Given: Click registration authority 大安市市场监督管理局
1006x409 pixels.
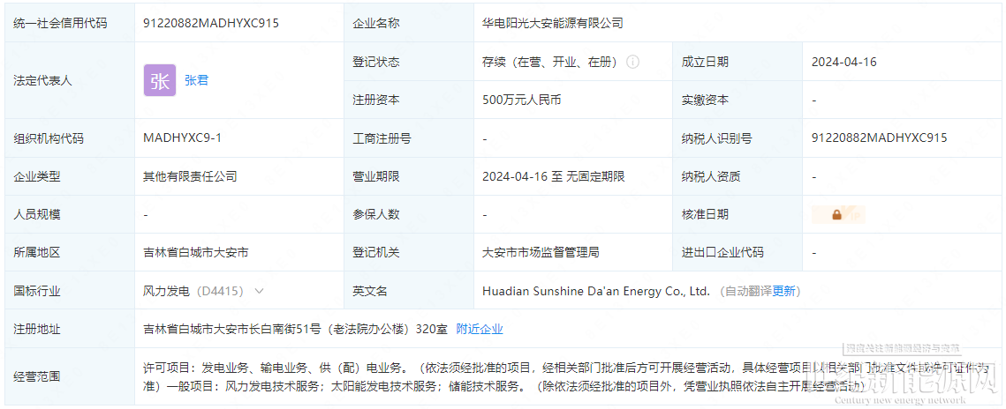Looking at the screenshot, I should (x=541, y=253).
